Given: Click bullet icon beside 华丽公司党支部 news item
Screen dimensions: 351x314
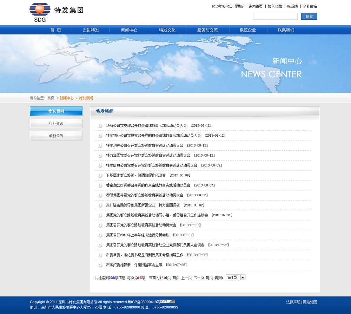Looking at the screenshot, I should coord(100,125).
